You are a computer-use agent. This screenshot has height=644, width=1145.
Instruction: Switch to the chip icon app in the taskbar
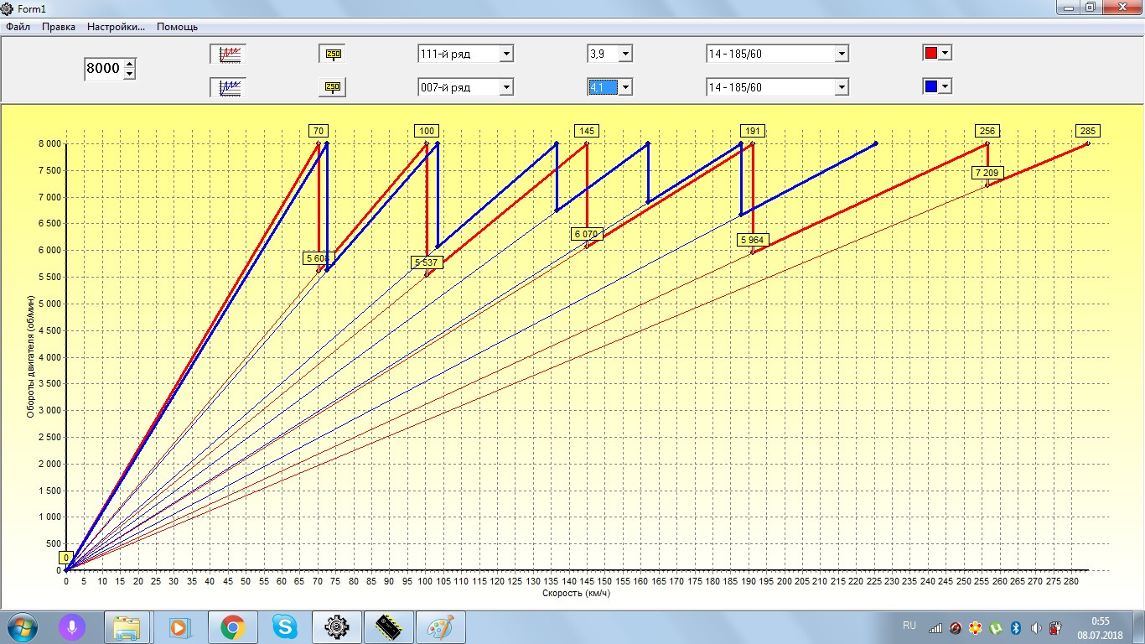coord(388,627)
